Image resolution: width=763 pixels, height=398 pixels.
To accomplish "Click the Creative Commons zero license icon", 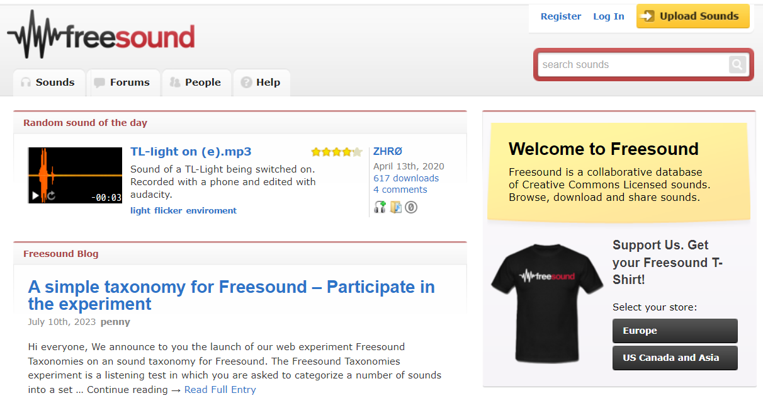I will (411, 207).
